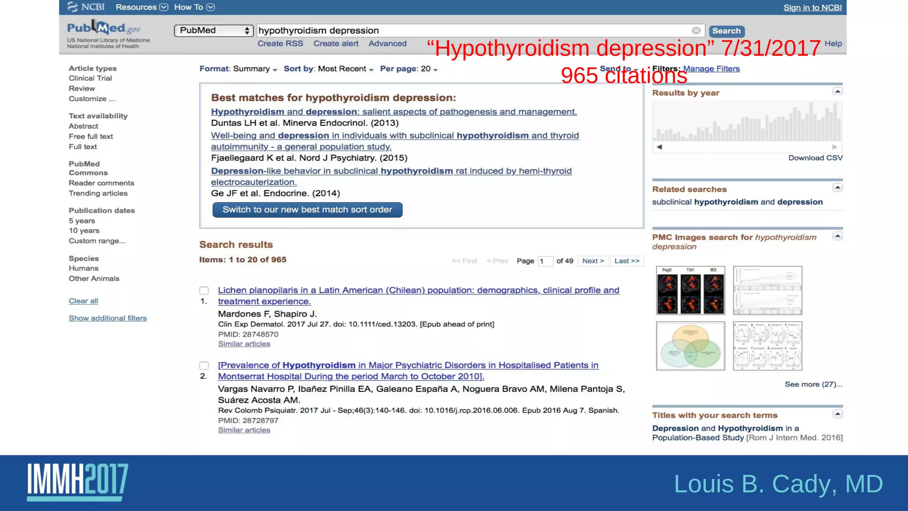
Task: Collapse the Results by year panel
Action: tap(837, 92)
